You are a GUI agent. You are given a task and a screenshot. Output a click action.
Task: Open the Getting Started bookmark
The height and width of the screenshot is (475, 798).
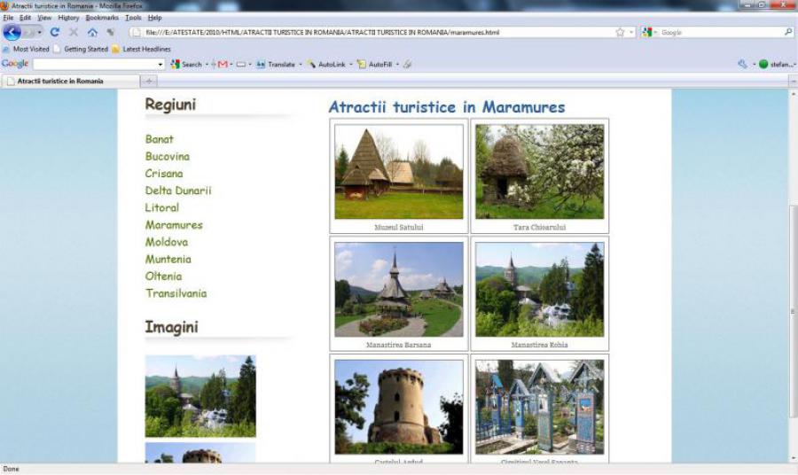click(81, 49)
